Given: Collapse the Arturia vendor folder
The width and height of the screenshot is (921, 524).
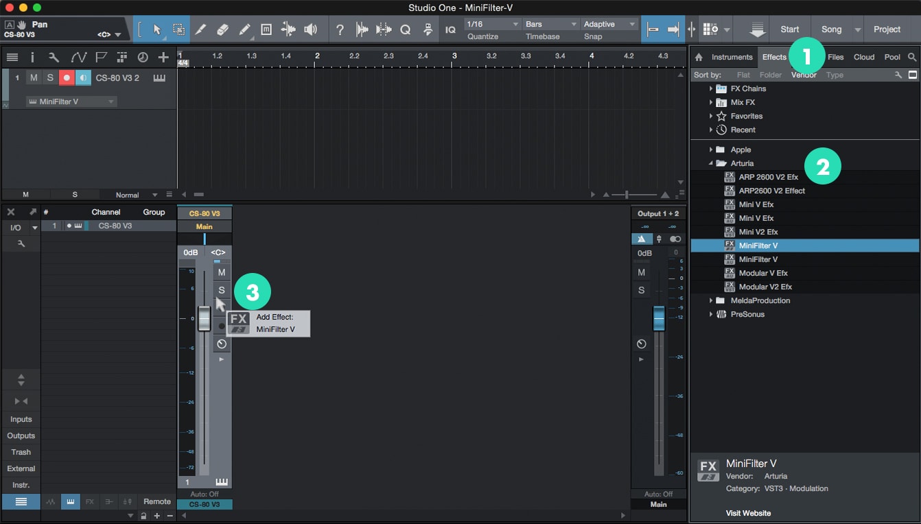Looking at the screenshot, I should (711, 163).
